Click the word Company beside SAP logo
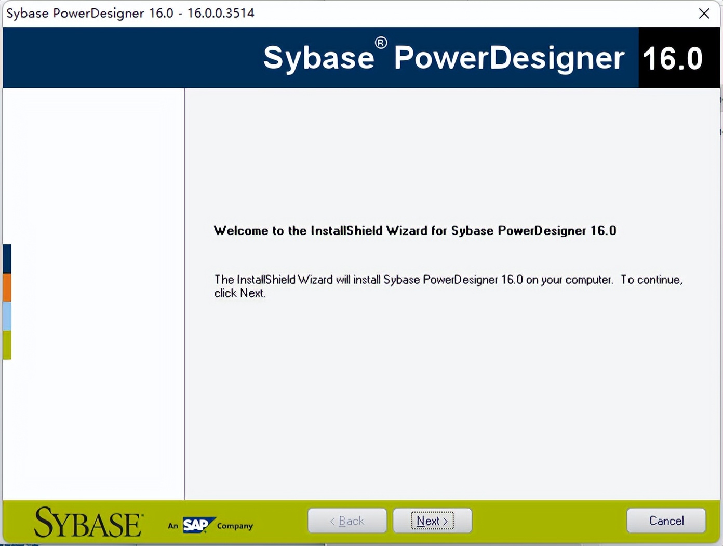This screenshot has width=723, height=546. (235, 526)
